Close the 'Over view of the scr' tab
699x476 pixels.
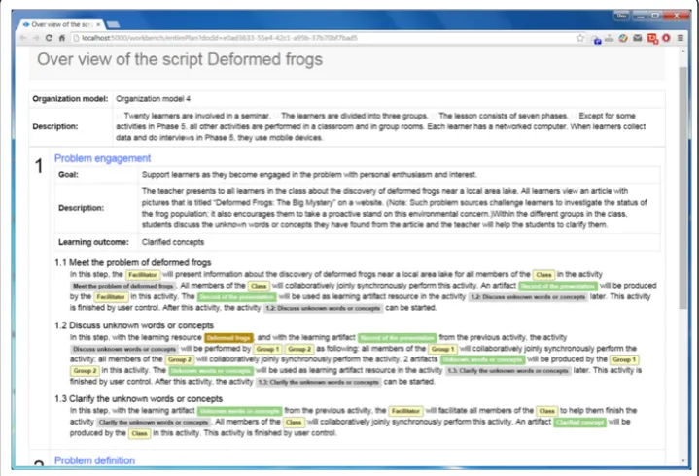click(98, 24)
